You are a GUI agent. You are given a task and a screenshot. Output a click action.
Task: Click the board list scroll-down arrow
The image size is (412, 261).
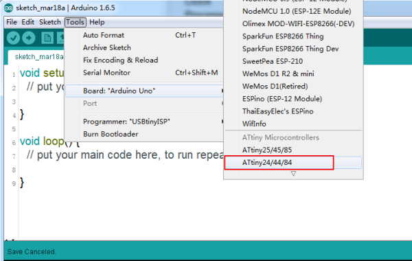[293, 174]
